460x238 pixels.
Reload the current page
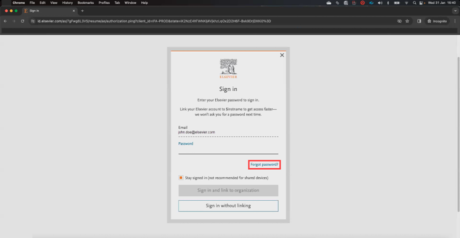pyautogui.click(x=22, y=21)
